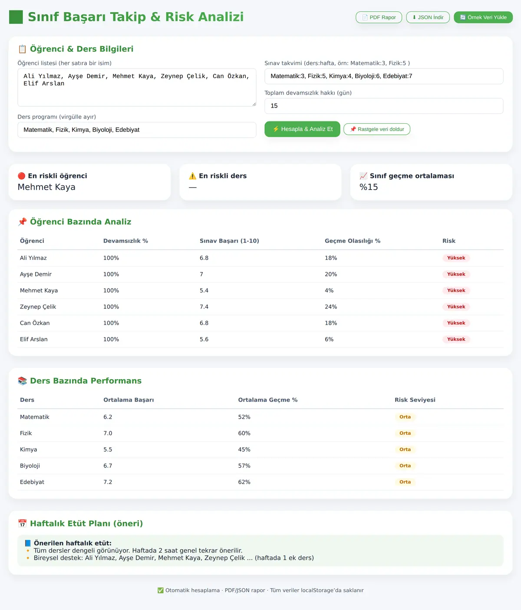Download data with JSON İndir button
This screenshot has width=521, height=610.
click(428, 17)
